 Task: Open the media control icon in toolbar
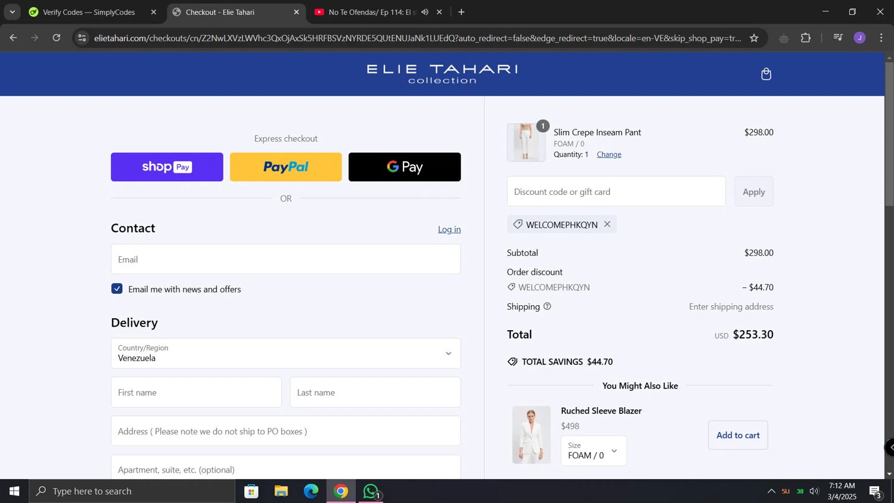point(838,38)
